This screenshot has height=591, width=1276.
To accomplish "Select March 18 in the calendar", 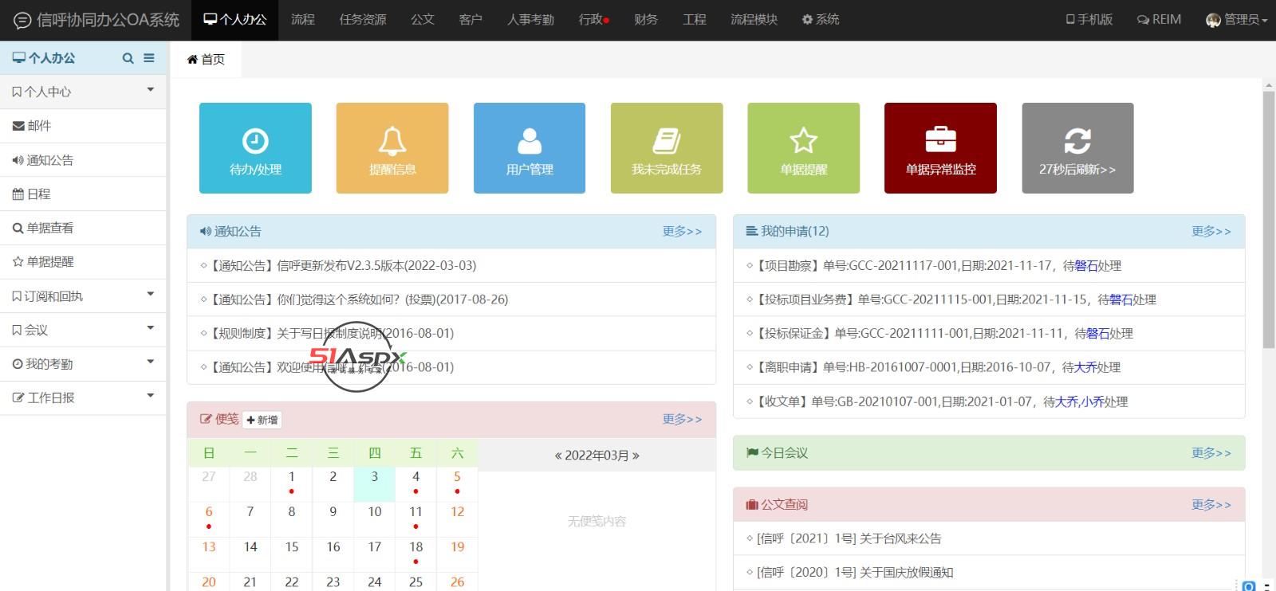I will click(415, 554).
